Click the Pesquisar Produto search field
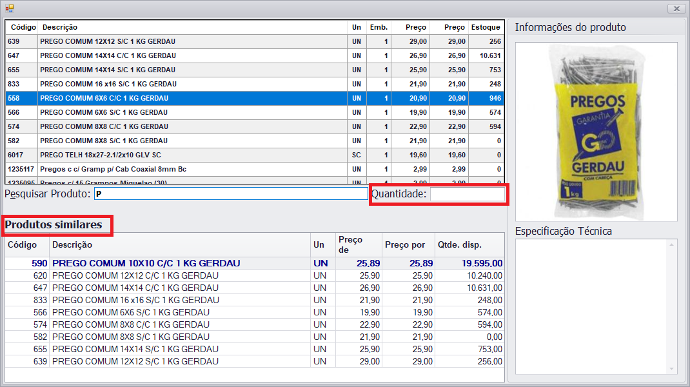The height and width of the screenshot is (387, 690). (231, 193)
